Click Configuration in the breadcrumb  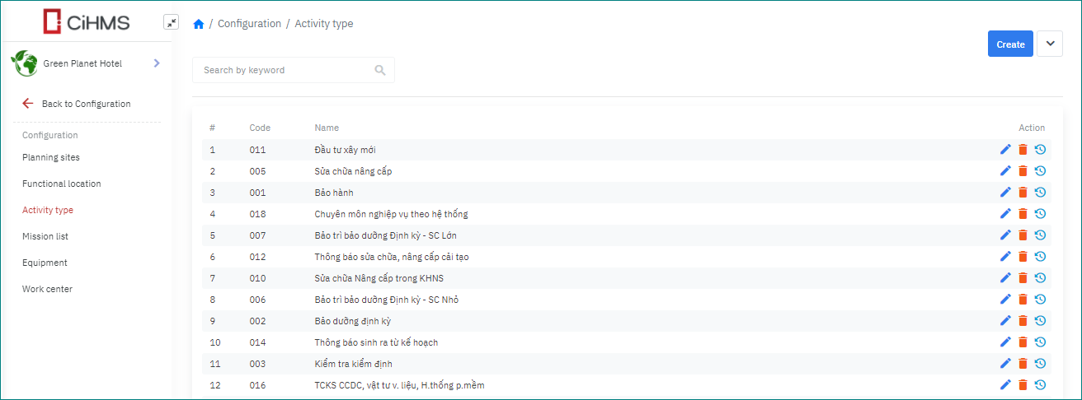coord(249,24)
